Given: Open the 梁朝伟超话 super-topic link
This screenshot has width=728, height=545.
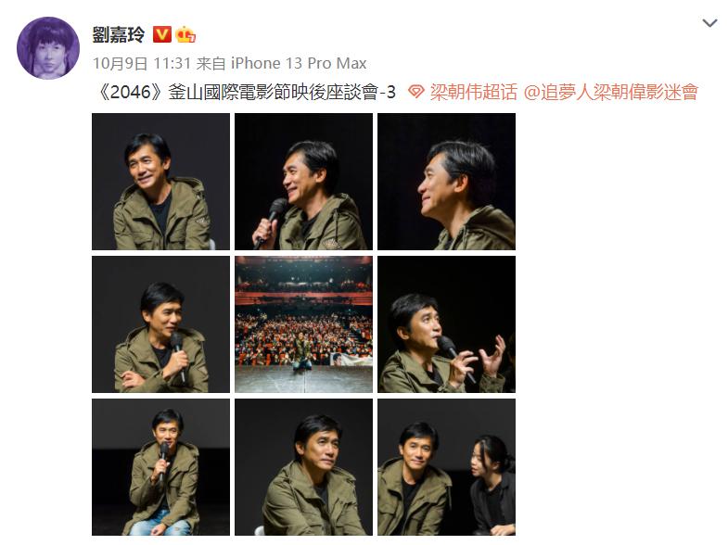Looking at the screenshot, I should click(473, 92).
